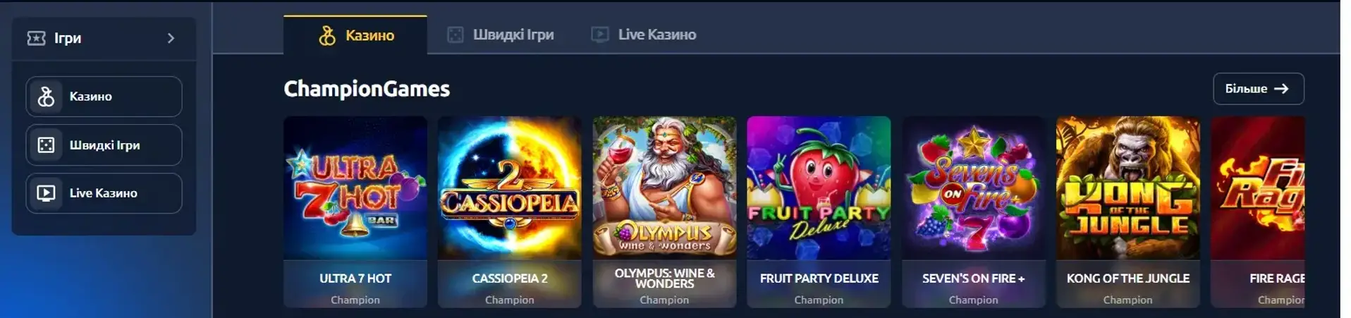Expand the Ігри menu chevron

[x=171, y=38]
